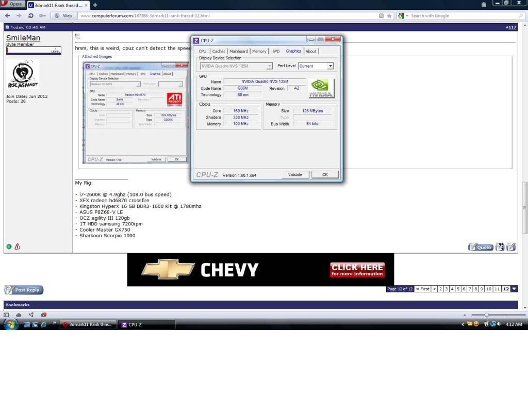528x396 pixels.
Task: Open the post number #117 link
Action: click(511, 27)
